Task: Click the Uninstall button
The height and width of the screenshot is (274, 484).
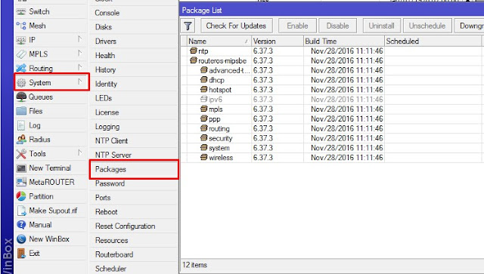Action: (x=381, y=26)
